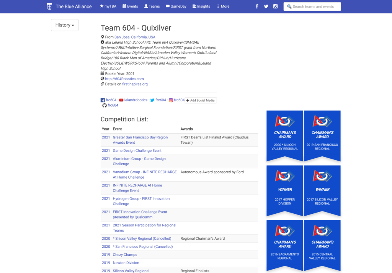The width and height of the screenshot is (392, 273).
Task: Open 2019 Silicon Valley Regional event link
Action: (131, 271)
